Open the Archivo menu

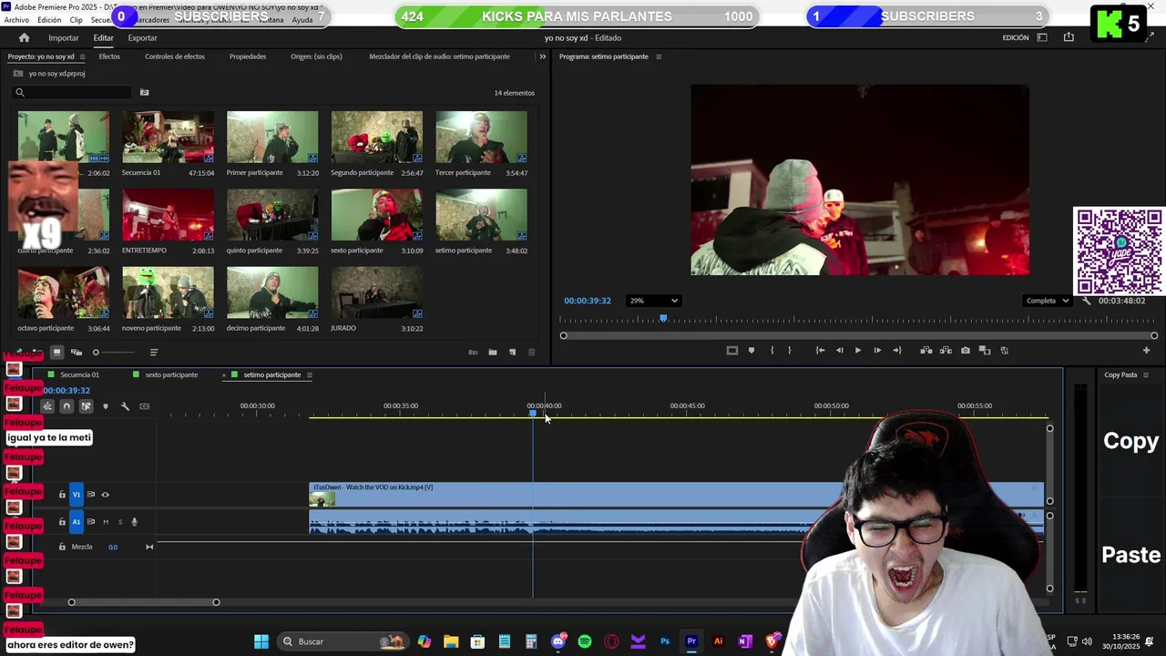tap(16, 20)
